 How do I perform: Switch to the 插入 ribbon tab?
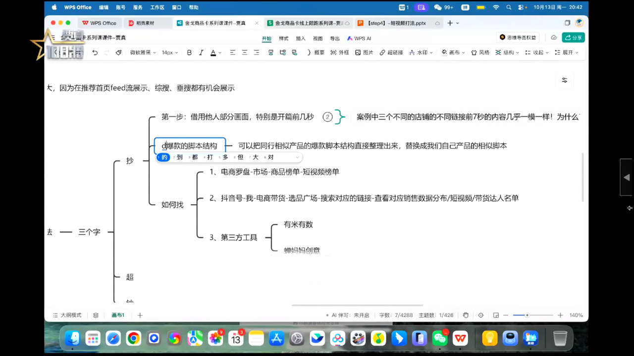coord(301,38)
